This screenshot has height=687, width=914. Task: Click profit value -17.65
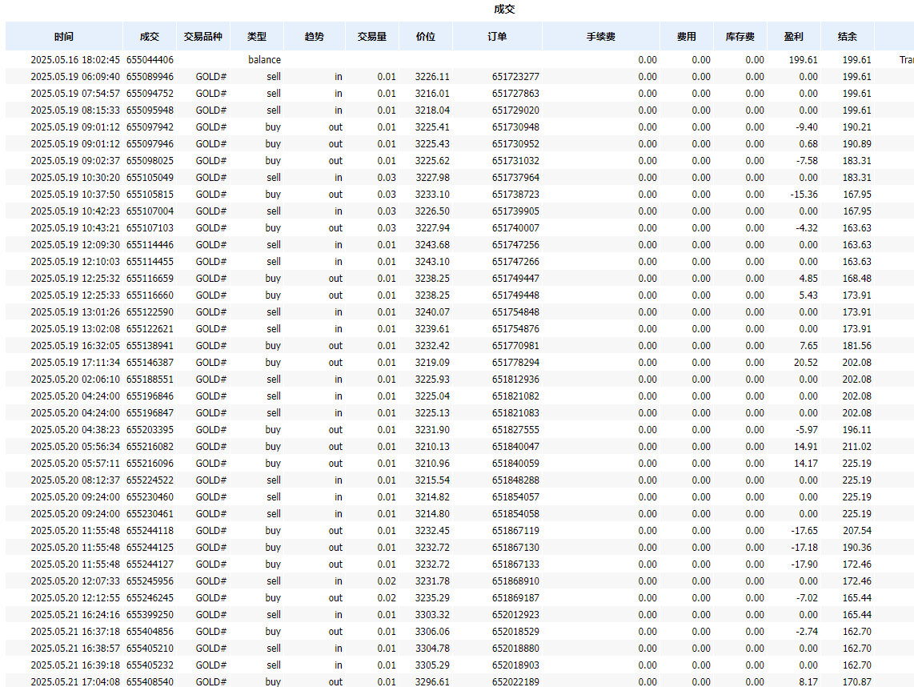click(804, 531)
